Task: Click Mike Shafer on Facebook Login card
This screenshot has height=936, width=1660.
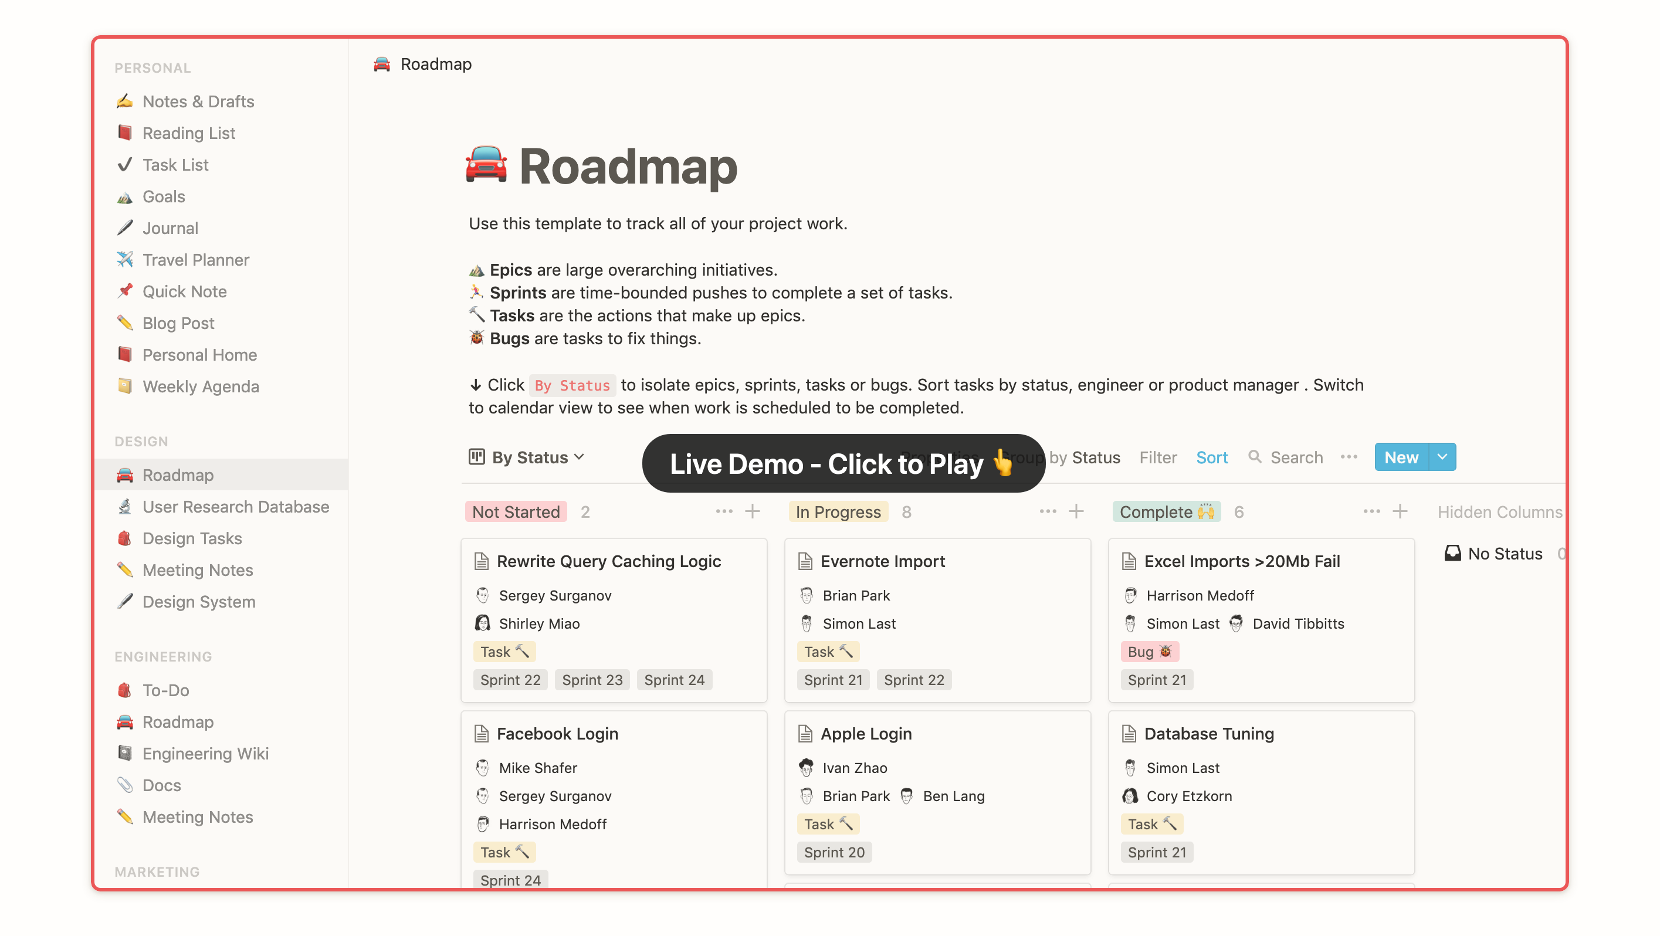Action: [x=527, y=767]
